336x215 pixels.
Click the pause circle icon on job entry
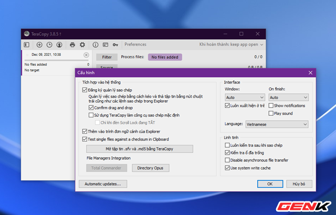[x=86, y=55]
